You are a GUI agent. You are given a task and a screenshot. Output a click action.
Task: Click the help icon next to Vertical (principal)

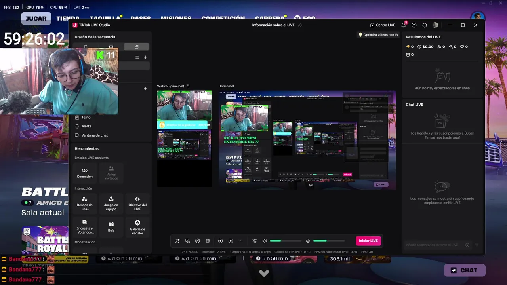188,86
